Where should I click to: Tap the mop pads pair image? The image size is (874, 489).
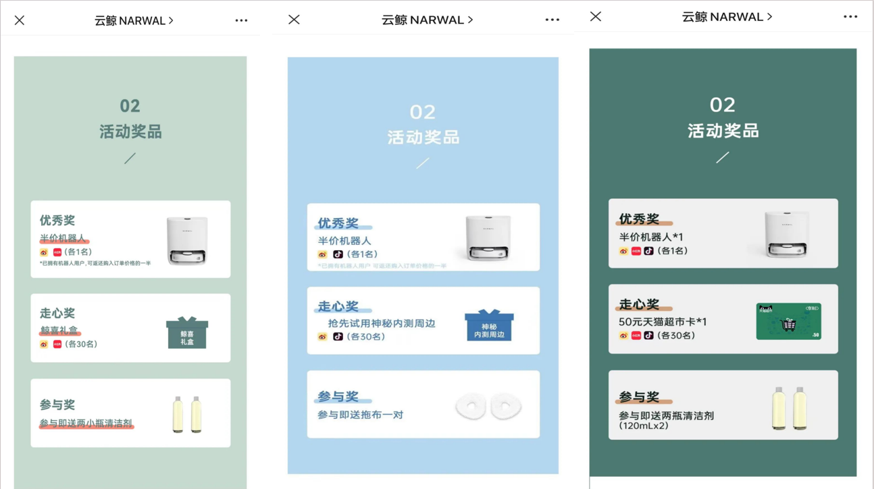(488, 407)
